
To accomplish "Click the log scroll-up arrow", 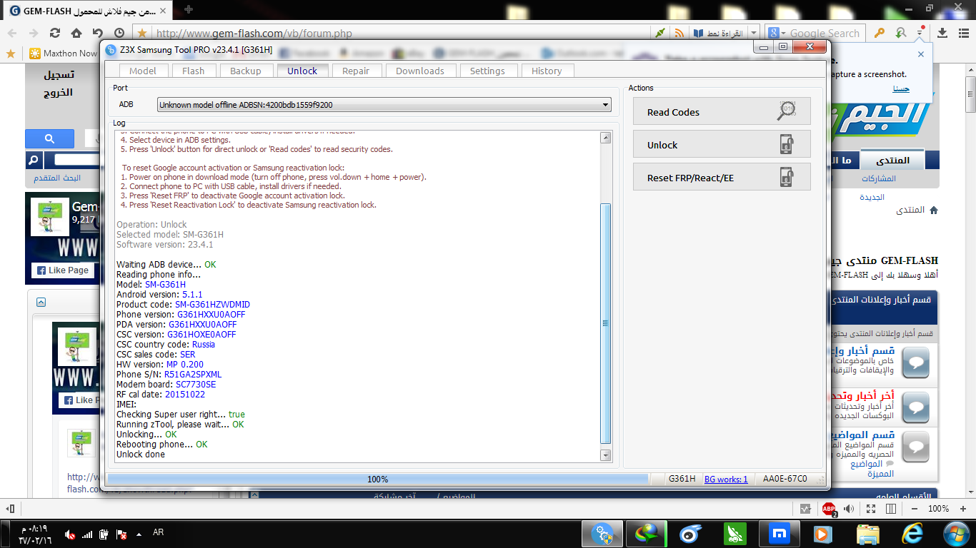I will pyautogui.click(x=606, y=136).
